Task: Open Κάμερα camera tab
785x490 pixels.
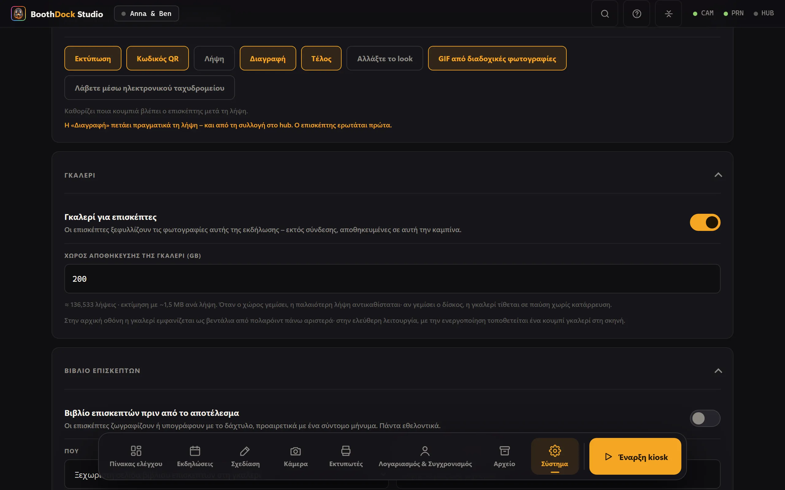Action: 296,456
